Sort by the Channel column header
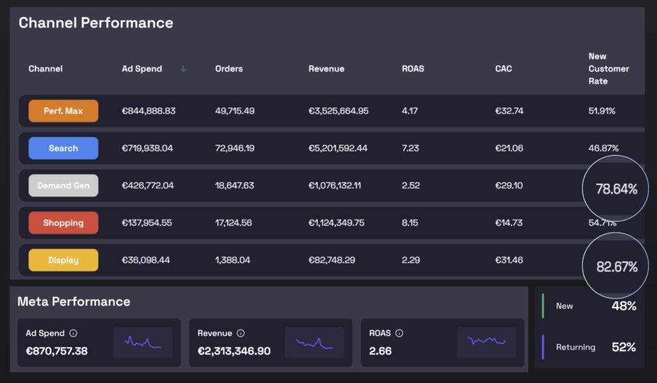 click(x=46, y=69)
